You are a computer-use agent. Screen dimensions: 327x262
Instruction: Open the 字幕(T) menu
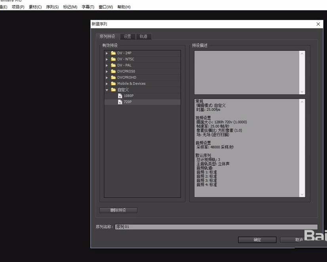(x=88, y=7)
